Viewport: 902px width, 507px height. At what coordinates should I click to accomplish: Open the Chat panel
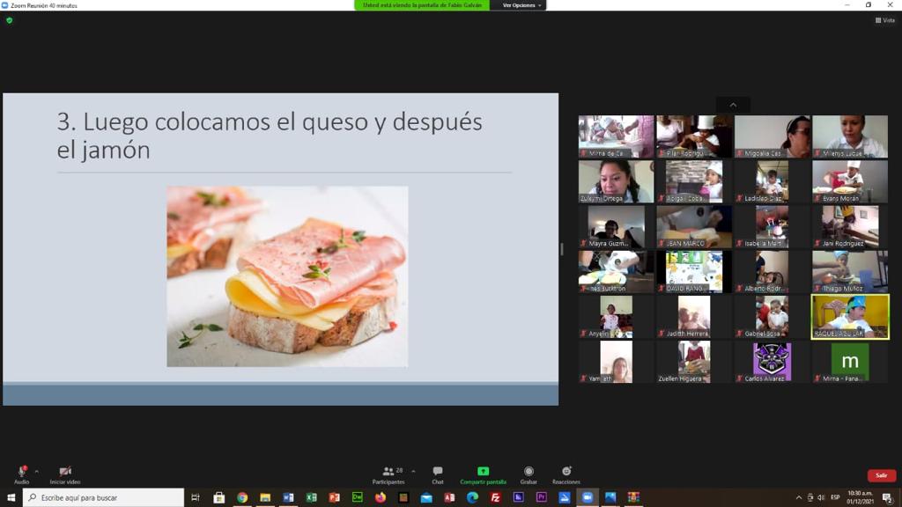coord(437,474)
